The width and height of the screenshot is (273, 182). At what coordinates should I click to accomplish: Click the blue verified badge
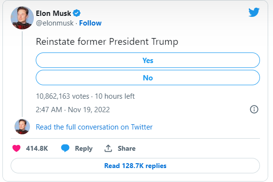[x=77, y=13]
